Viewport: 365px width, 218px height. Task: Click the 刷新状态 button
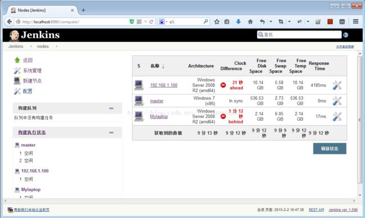tap(330, 148)
